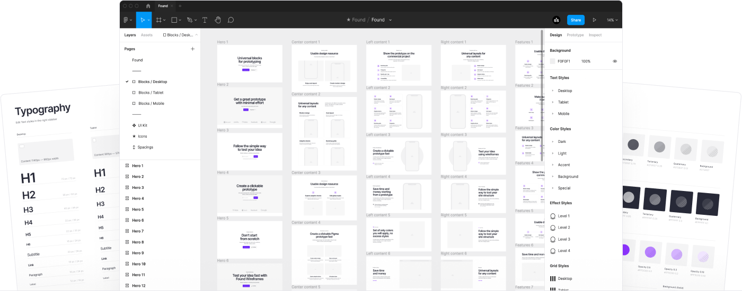Viewport: 742px width, 291px height.
Task: Select the Left content 3 frame on canvas
Action: [x=399, y=156]
